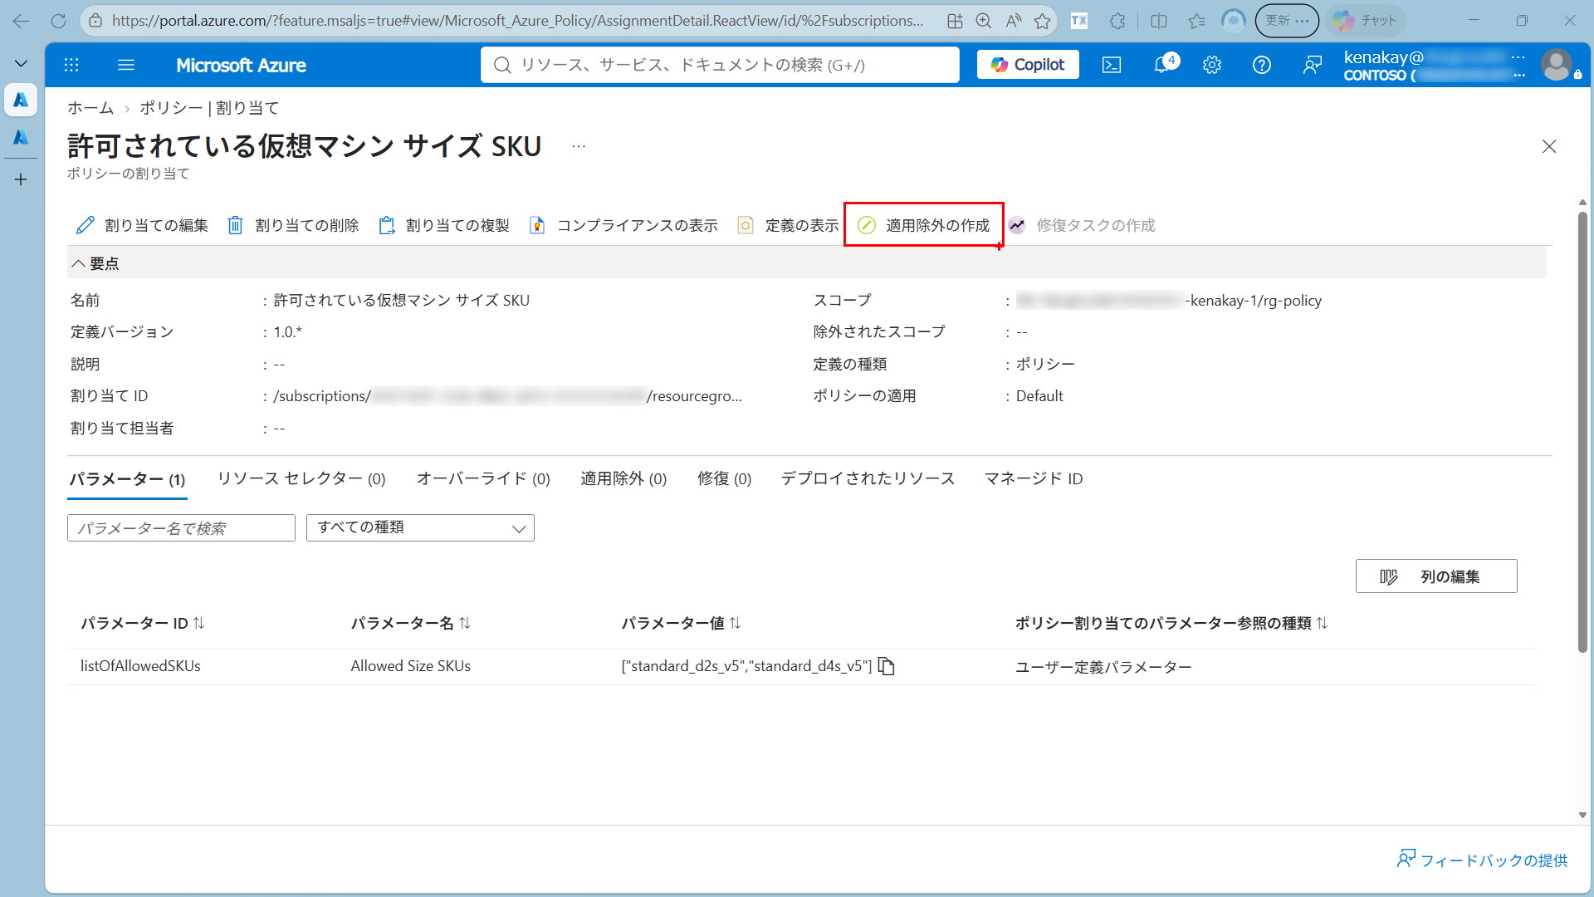
Task: Click 割り当ての複製 command
Action: tap(444, 225)
